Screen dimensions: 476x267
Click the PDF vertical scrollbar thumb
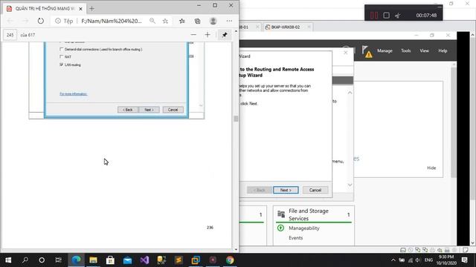click(236, 119)
